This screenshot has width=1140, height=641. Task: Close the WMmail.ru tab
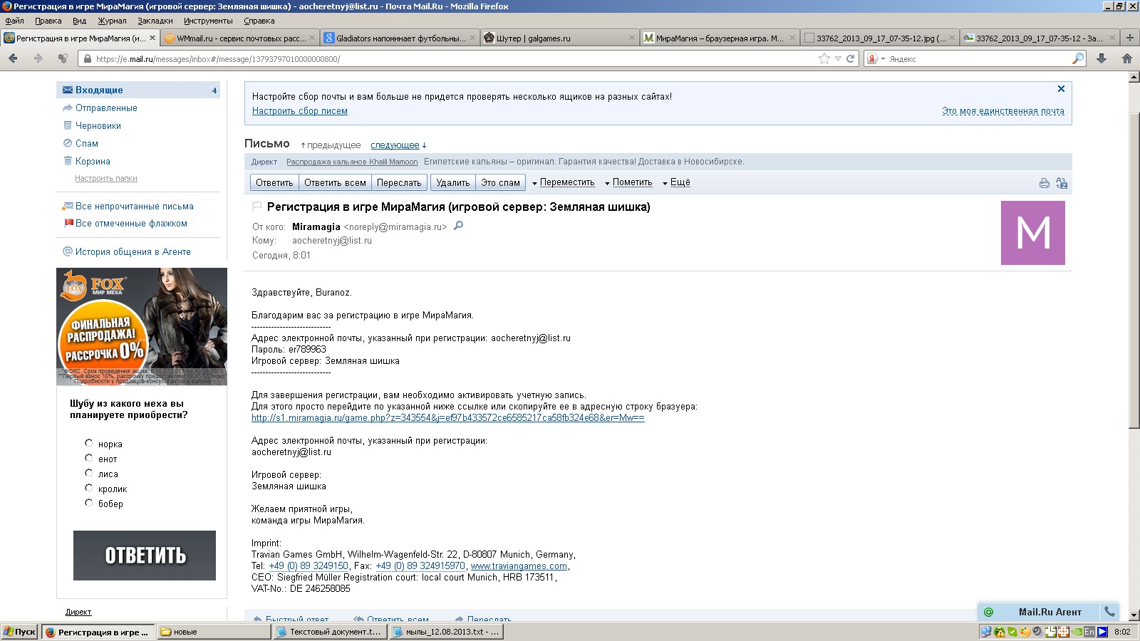[x=311, y=38]
